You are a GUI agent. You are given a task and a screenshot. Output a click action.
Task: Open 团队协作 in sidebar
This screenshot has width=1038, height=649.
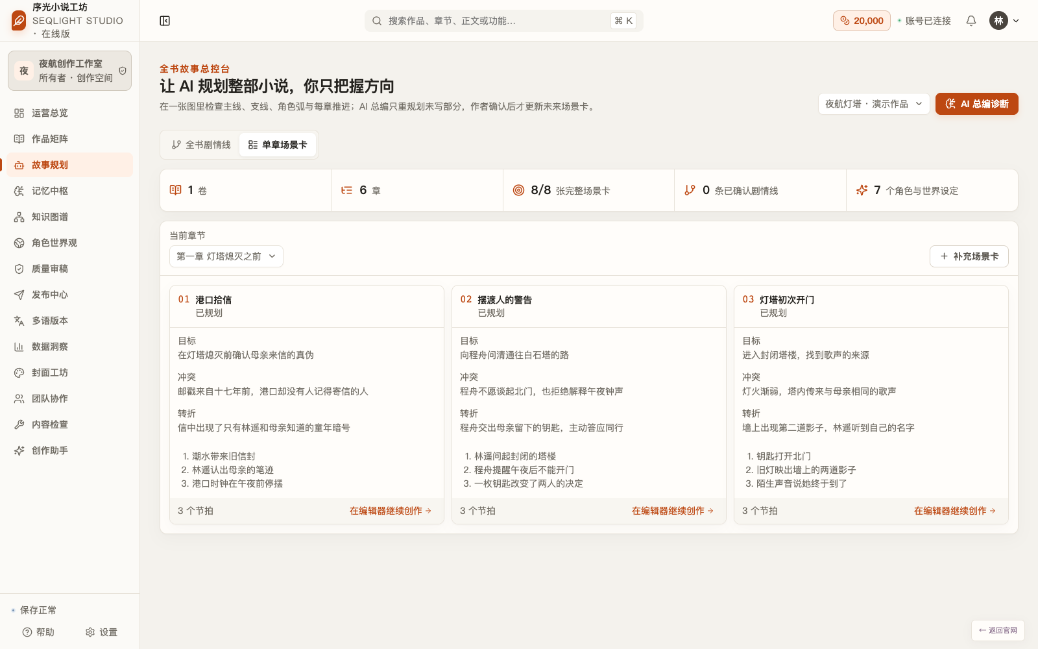click(x=70, y=398)
